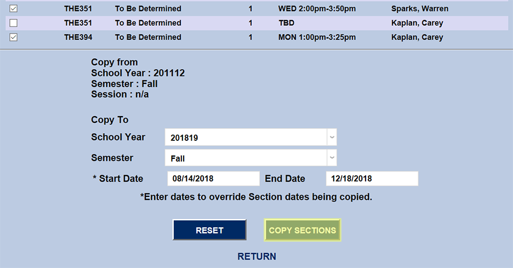The image size is (513, 268).
Task: Click the THE394 'To Be Determined' title
Action: tap(148, 37)
